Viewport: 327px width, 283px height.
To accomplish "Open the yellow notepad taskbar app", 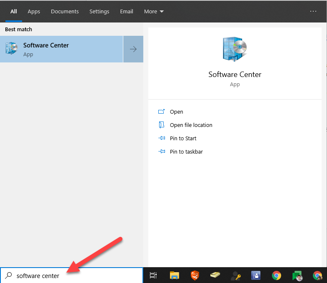I will point(215,276).
